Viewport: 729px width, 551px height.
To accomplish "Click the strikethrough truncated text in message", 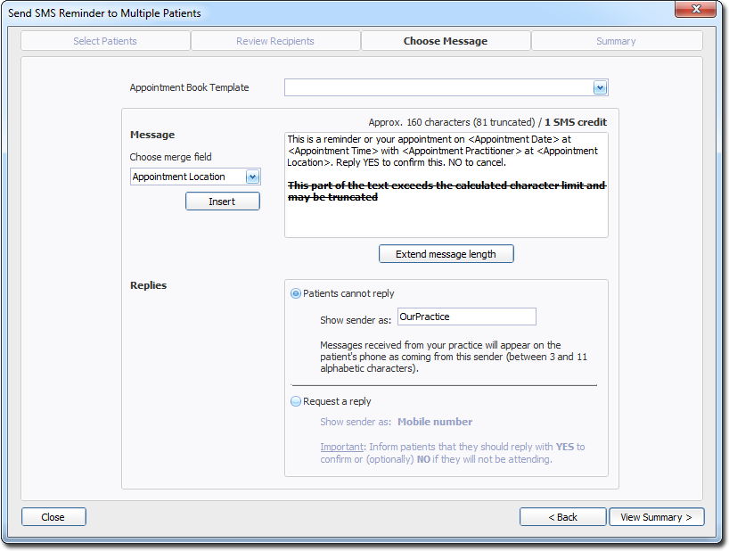I will [446, 191].
